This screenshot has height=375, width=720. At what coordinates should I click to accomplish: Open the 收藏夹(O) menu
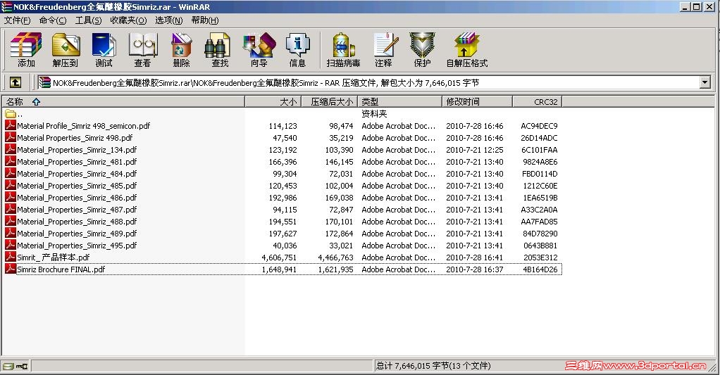(x=128, y=20)
